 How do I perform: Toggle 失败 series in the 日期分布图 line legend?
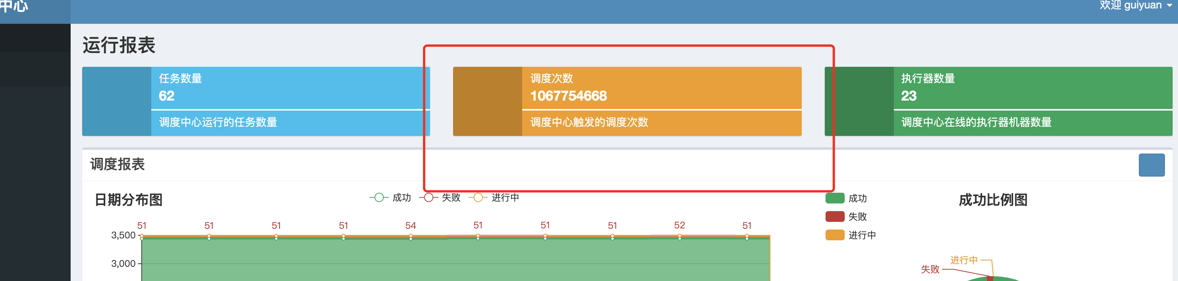[440, 197]
